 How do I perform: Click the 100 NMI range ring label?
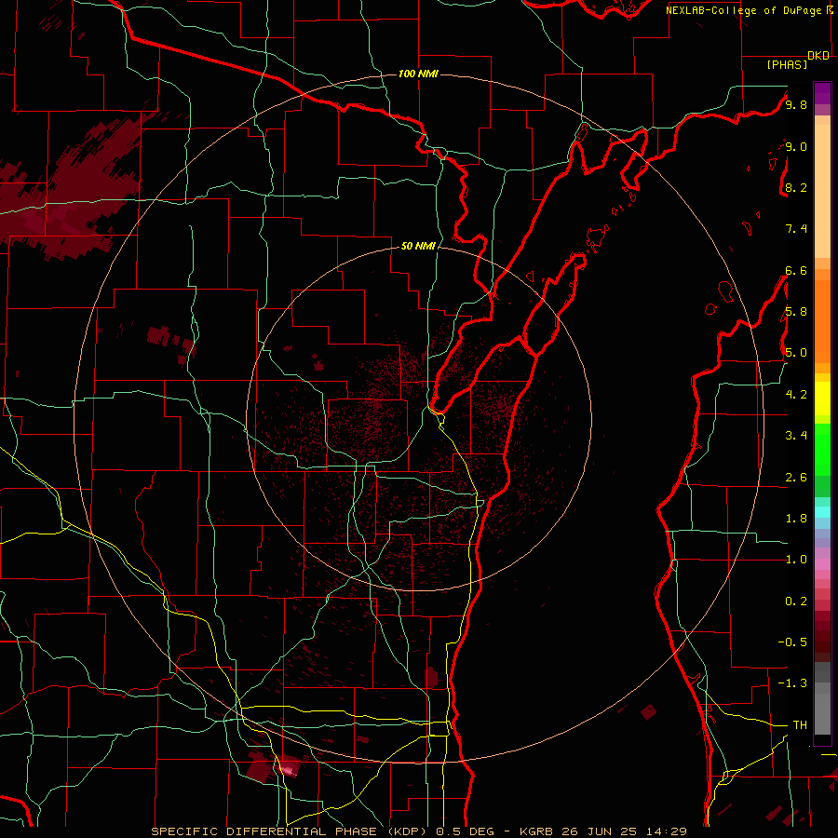click(418, 74)
